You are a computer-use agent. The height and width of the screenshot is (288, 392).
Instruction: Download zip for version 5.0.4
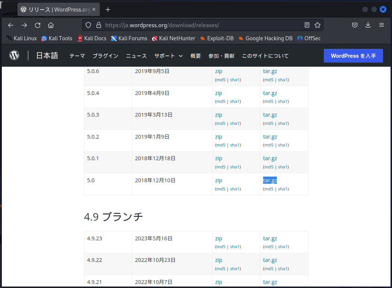coord(218,93)
